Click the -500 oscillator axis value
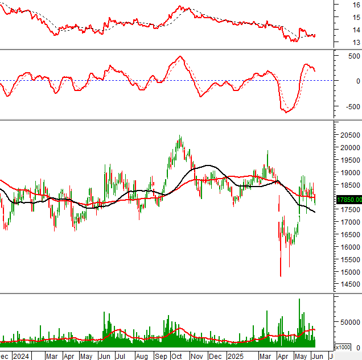Image resolution: width=362 pixels, height=360 pixels. (x=353, y=106)
